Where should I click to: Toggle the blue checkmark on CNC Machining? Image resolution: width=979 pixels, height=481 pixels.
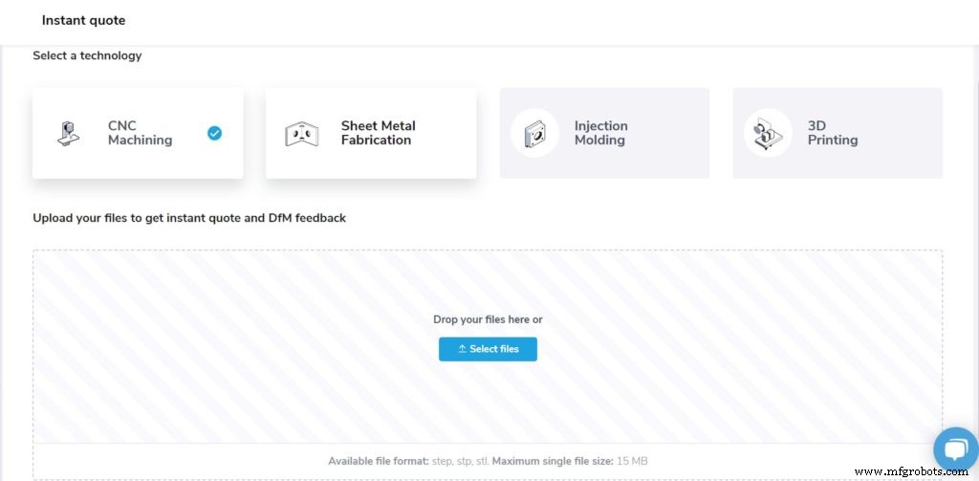[214, 133]
